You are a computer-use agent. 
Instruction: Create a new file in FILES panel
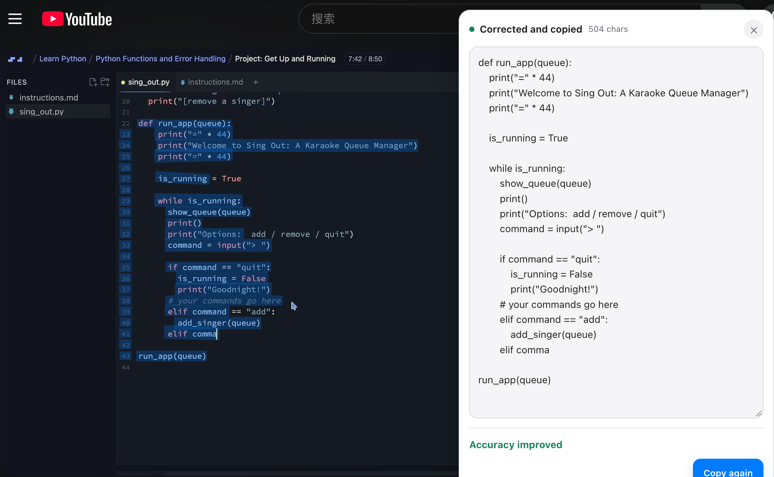click(93, 82)
